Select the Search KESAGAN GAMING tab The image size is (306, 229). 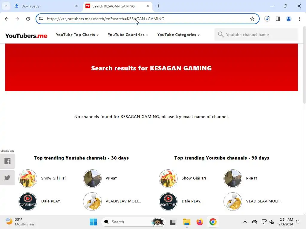(118, 6)
